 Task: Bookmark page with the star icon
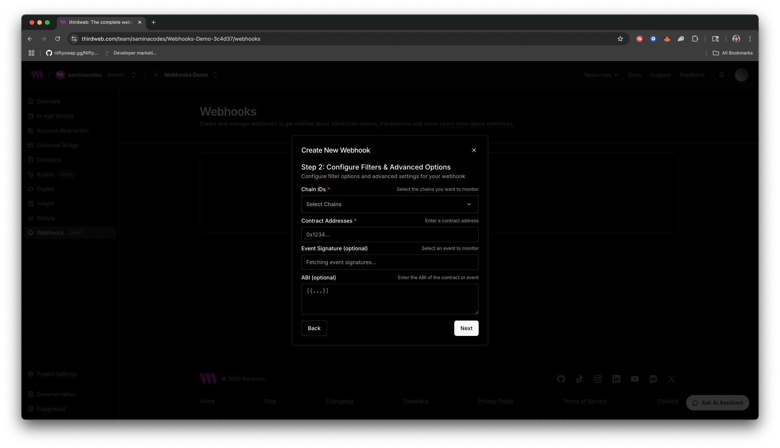pyautogui.click(x=620, y=39)
